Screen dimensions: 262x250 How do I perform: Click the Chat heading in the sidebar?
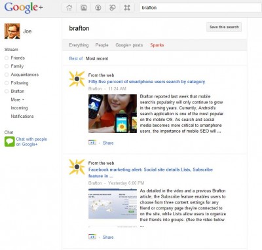tap(9, 132)
